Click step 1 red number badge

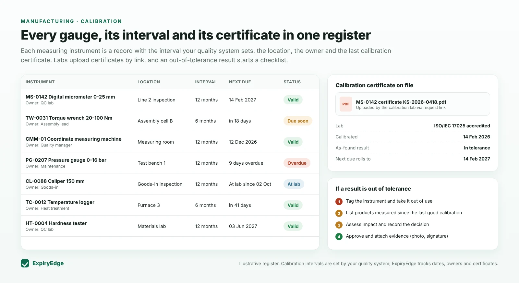tap(339, 202)
